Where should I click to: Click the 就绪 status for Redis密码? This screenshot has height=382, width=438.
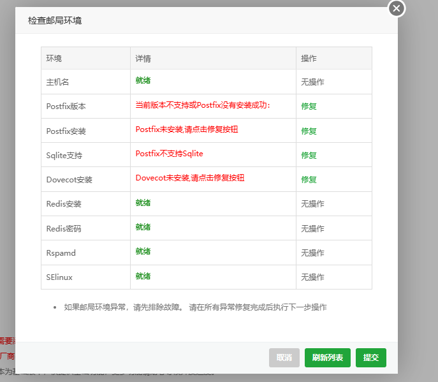coord(143,227)
